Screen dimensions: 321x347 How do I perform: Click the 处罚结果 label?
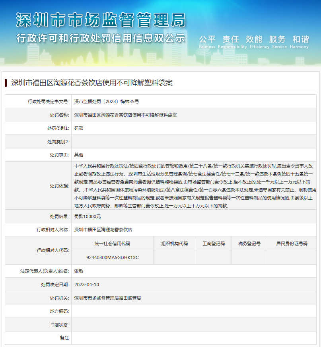pyautogui.click(x=59, y=216)
